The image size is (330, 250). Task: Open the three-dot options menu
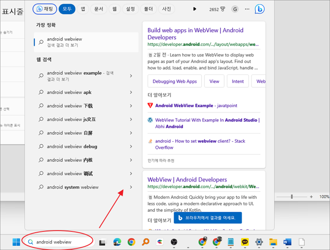(247, 9)
